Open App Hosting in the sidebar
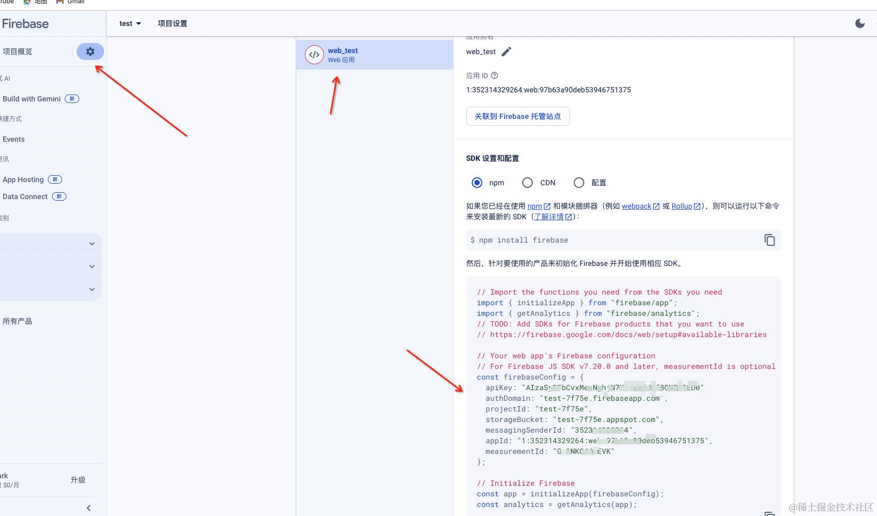 pyautogui.click(x=23, y=179)
